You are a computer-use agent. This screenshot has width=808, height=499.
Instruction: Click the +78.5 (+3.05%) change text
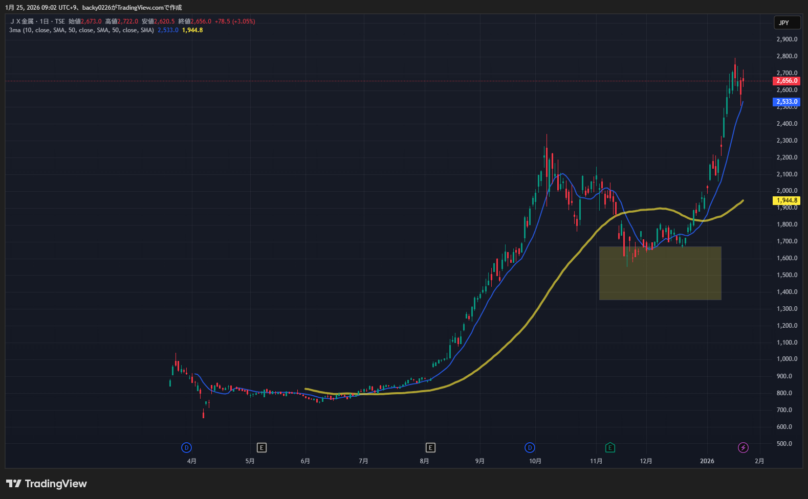pos(235,21)
